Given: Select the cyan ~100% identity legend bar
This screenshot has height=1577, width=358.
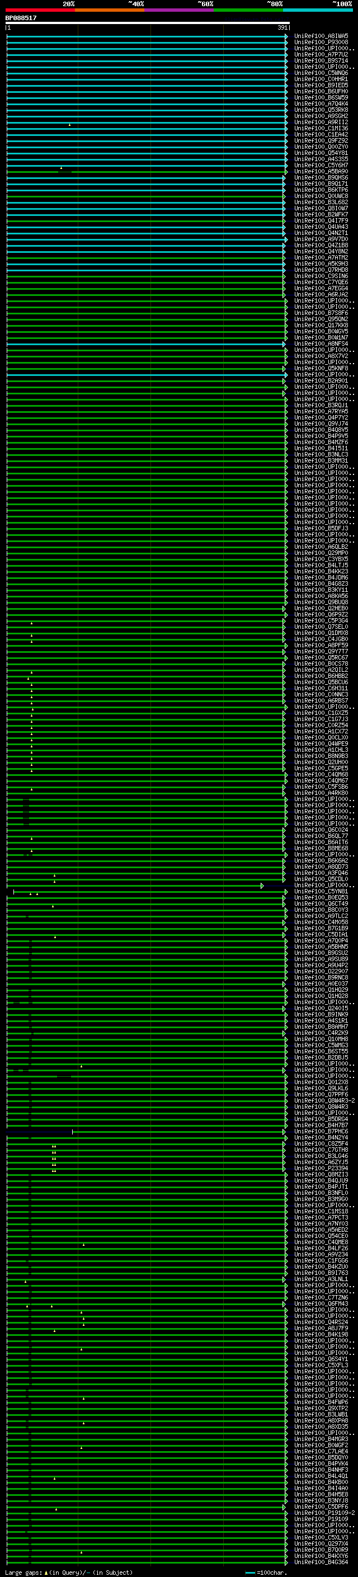Looking at the screenshot, I should coord(318,10).
